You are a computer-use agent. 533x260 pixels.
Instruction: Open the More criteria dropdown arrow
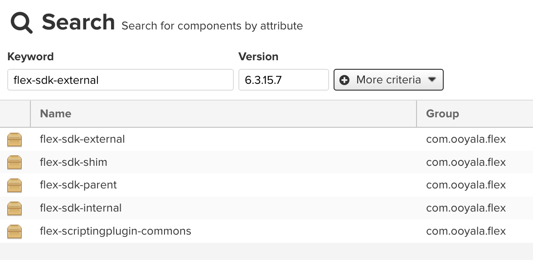pyautogui.click(x=432, y=80)
